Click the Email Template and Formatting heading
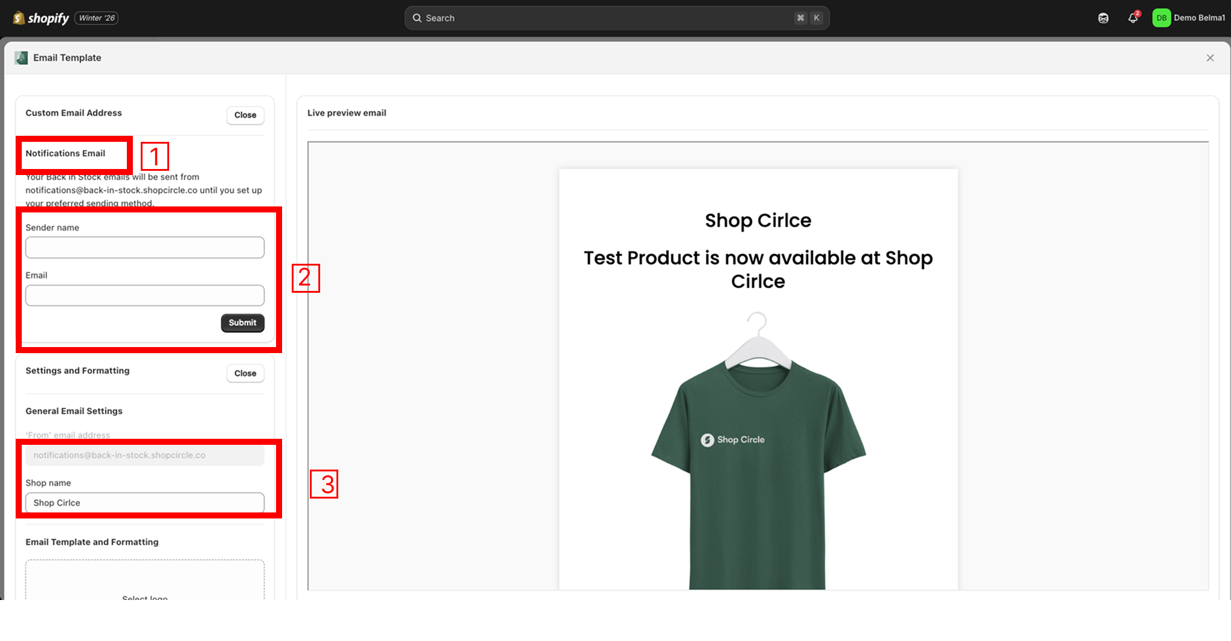Viewport: 1231px width, 641px height. 92,542
